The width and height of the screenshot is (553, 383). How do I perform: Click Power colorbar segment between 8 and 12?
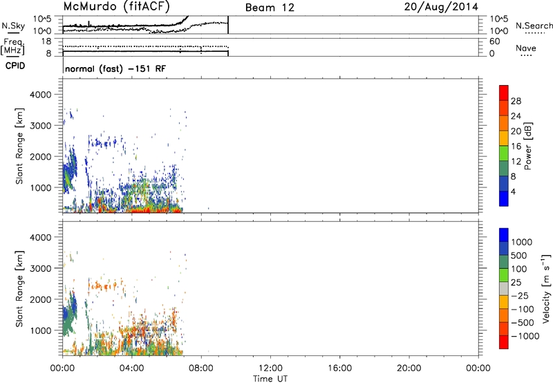(504, 169)
